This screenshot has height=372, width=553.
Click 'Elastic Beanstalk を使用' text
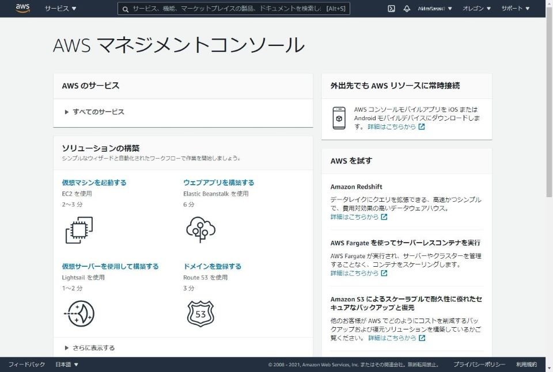(216, 194)
